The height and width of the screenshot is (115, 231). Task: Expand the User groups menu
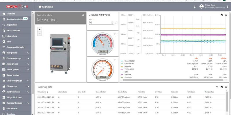click(28, 53)
